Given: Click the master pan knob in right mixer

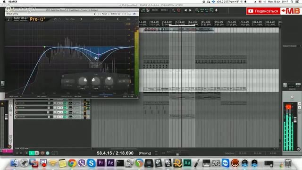Looking at the screenshot, I should (292, 97).
